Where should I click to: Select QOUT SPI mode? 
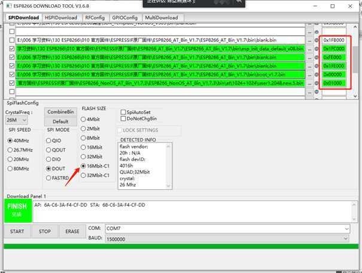point(56,150)
